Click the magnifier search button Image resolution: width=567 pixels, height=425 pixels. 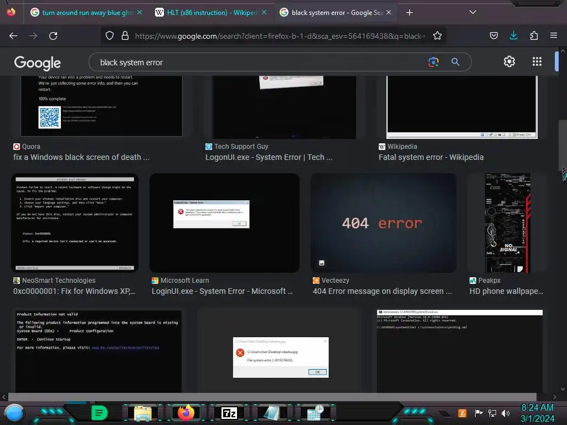(x=455, y=62)
